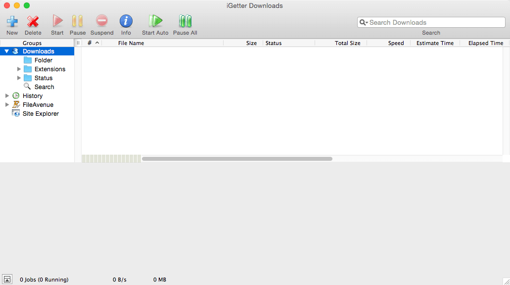
Task: Click the Downloads globe icon
Action: point(15,51)
